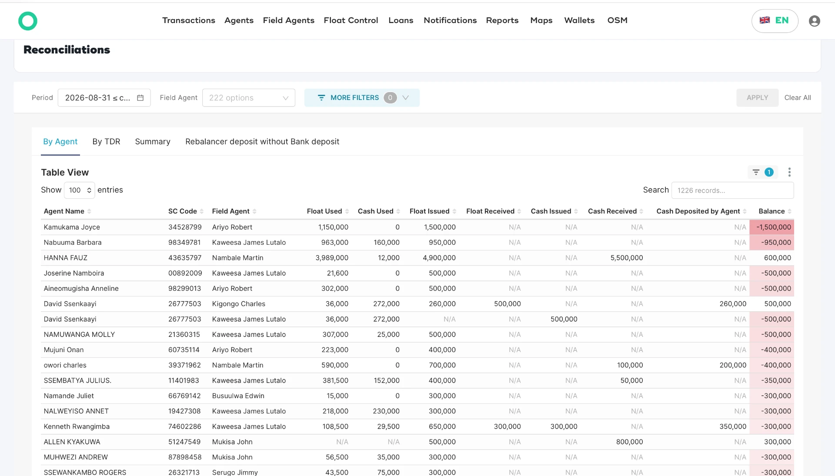Click the APPLY filters button
This screenshot has width=835, height=476.
[x=757, y=98]
